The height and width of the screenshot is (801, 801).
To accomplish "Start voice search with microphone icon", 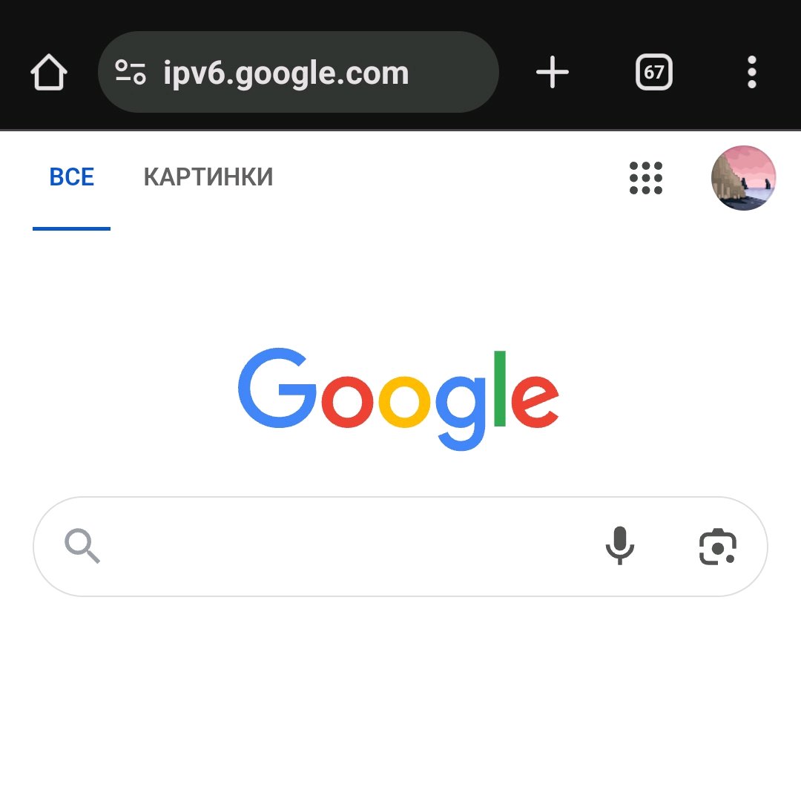I will (x=619, y=546).
